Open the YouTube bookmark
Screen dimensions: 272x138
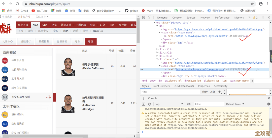click(x=40, y=11)
